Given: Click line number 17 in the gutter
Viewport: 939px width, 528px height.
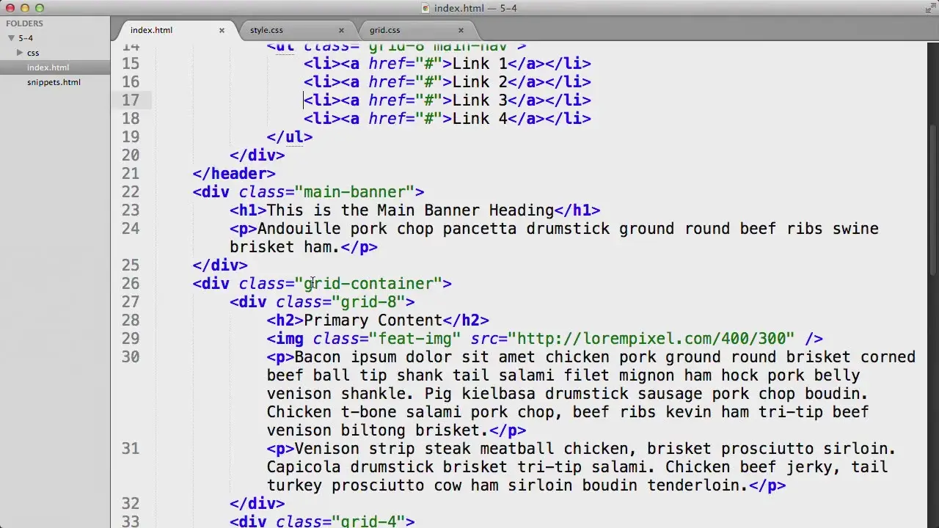Looking at the screenshot, I should click(x=131, y=100).
